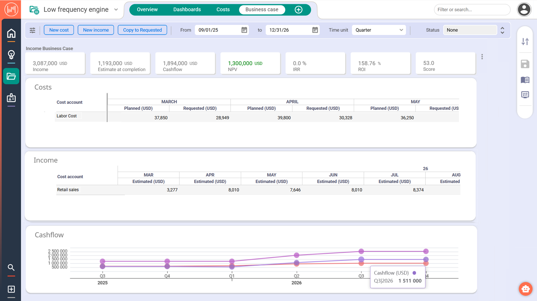Click the New income button
Image resolution: width=537 pixels, height=301 pixels.
click(x=96, y=30)
